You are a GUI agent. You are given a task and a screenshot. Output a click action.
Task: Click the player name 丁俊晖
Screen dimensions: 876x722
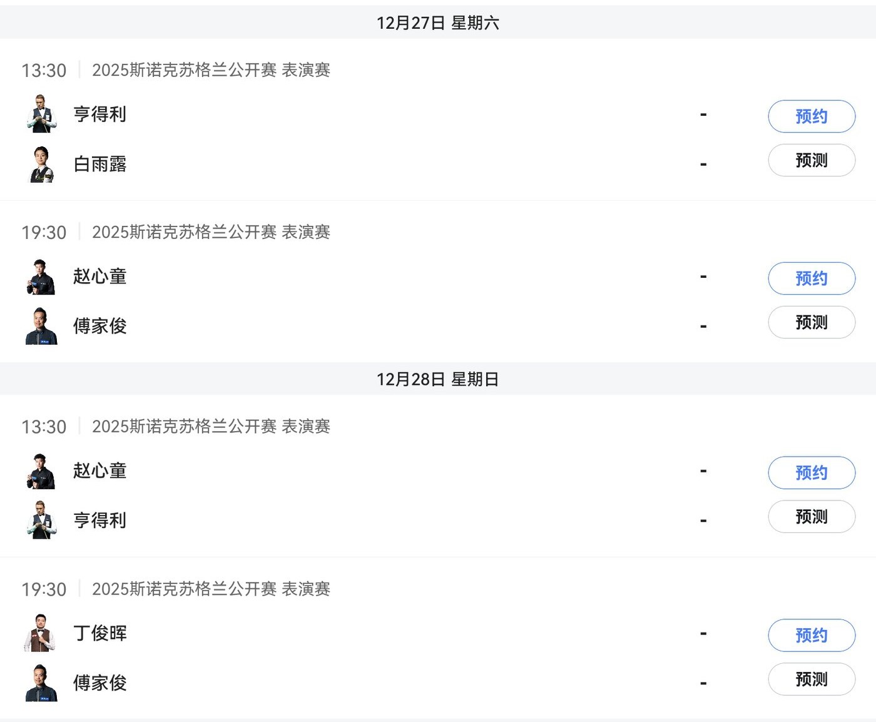click(x=100, y=633)
